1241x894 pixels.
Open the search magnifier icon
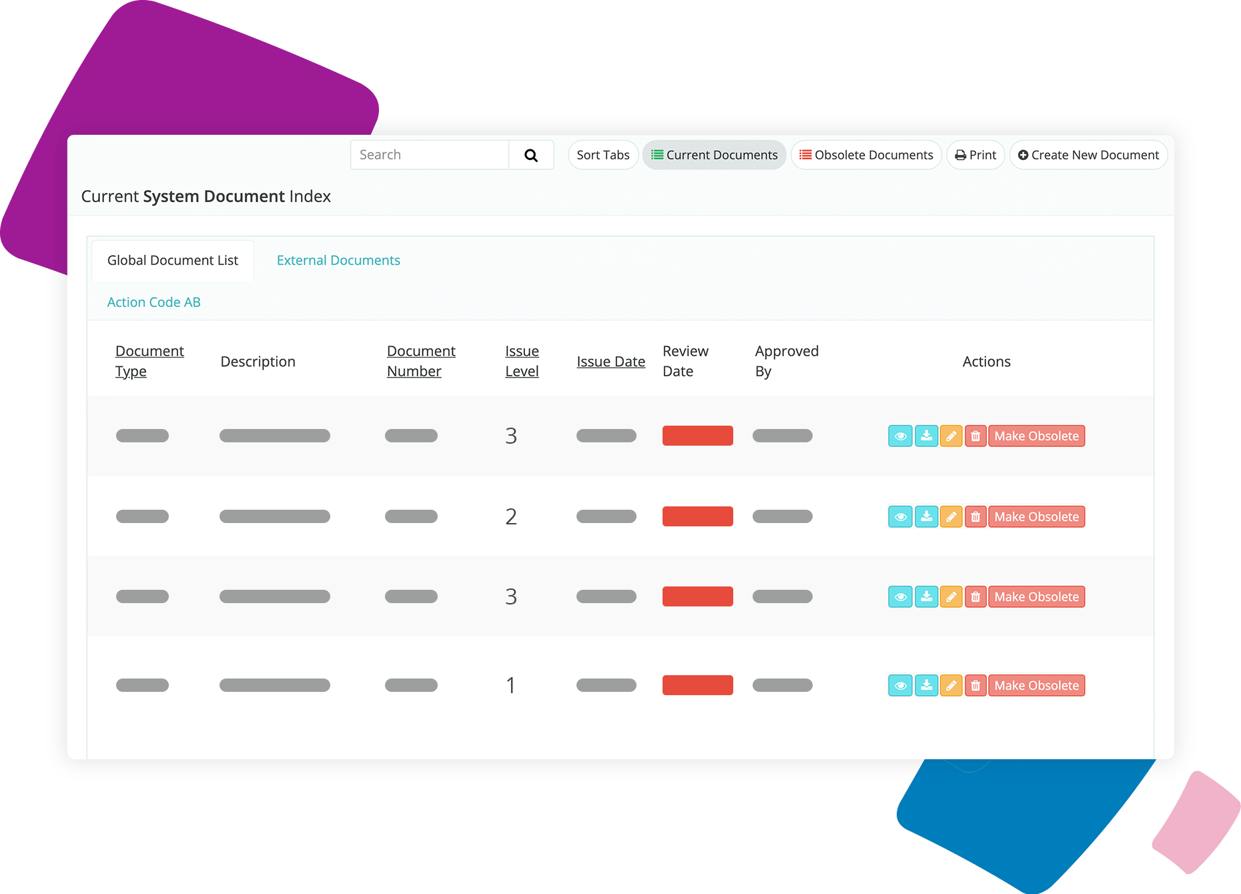[x=531, y=154]
